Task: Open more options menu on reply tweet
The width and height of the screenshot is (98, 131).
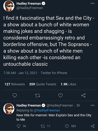Action: (x=93, y=105)
